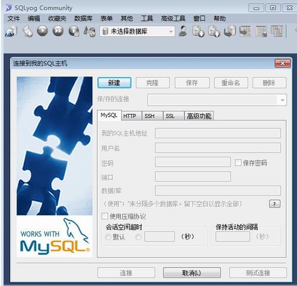Click the 端口 input field
This screenshot has height=286, width=297.
(x=193, y=176)
